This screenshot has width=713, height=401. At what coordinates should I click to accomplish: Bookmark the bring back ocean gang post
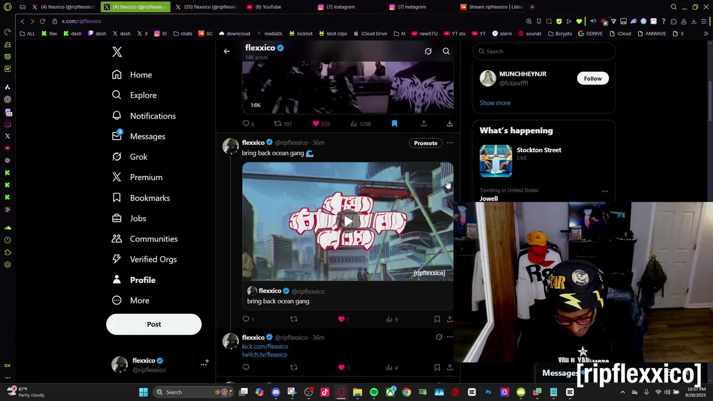(x=437, y=319)
